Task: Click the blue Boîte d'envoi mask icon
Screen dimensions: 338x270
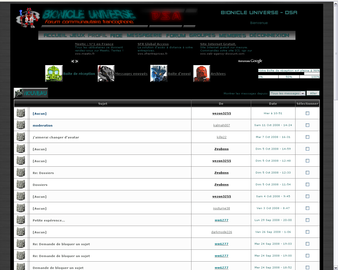Action: 158,73
